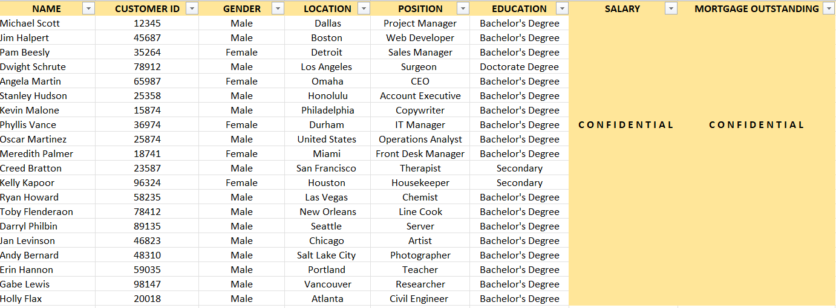Expand the GENDER filter dropdown arrow
The image size is (836, 308).
coord(278,8)
